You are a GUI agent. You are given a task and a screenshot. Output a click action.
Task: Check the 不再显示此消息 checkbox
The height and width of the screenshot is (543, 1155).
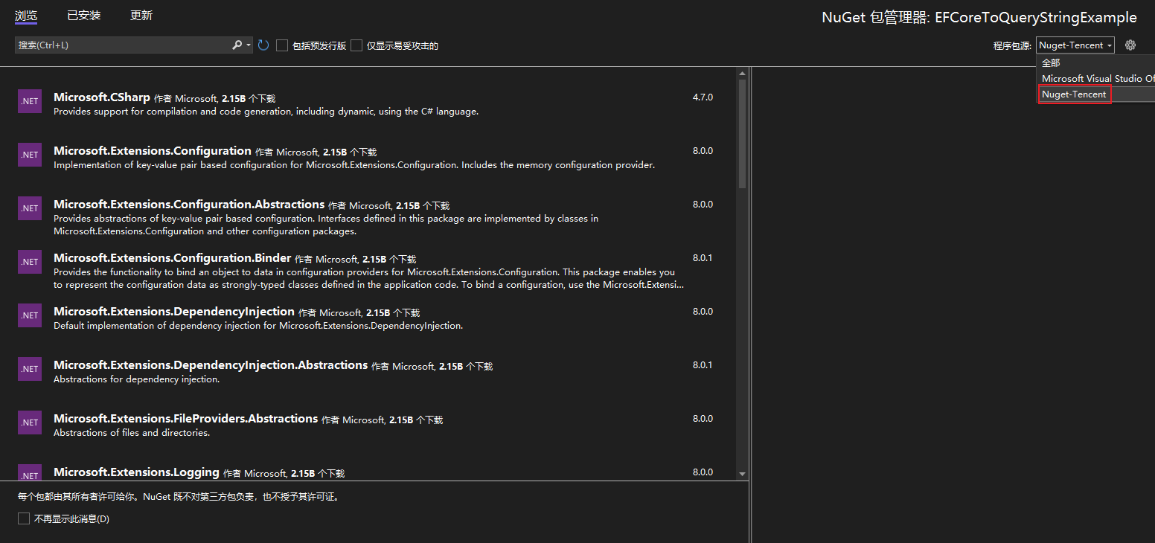(x=24, y=518)
